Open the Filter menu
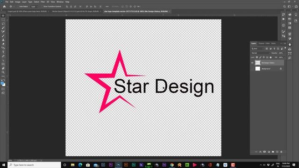Image resolution: width=299 pixels, height=168 pixels. [x=43, y=2]
